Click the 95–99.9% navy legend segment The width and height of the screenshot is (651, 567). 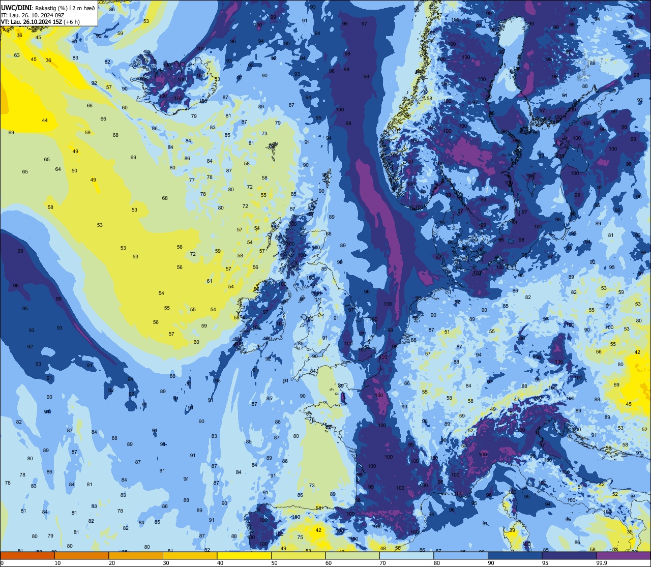point(569,555)
